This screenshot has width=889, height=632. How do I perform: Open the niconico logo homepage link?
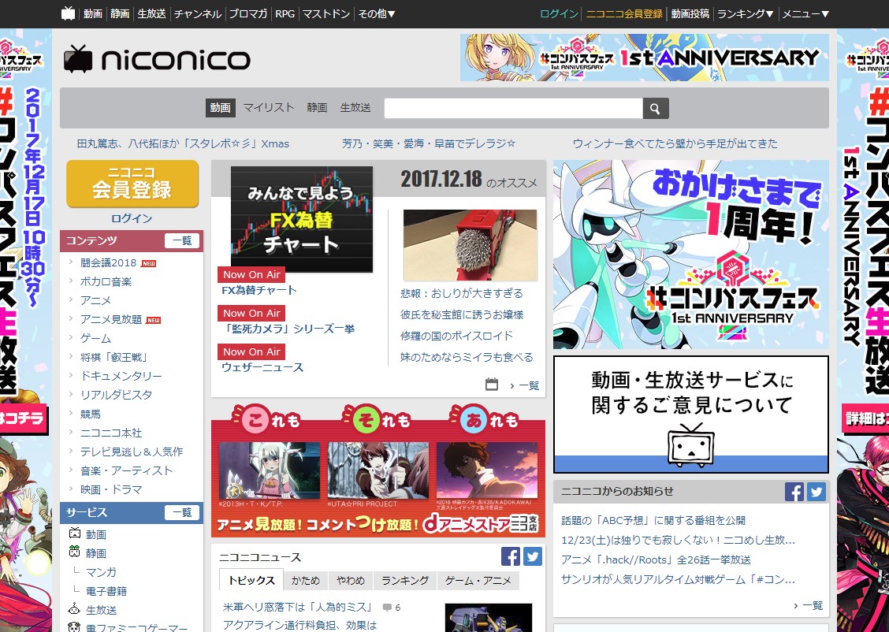click(157, 59)
